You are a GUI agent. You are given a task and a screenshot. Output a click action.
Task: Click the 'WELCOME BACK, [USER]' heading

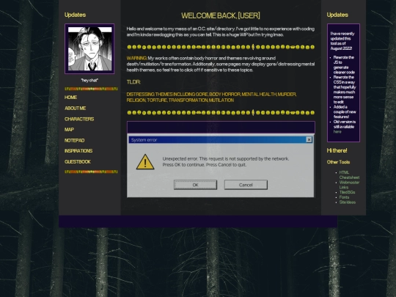pyautogui.click(x=221, y=15)
